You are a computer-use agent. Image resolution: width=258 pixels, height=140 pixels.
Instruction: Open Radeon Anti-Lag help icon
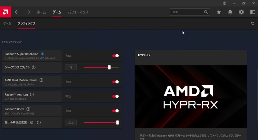tap(32, 94)
